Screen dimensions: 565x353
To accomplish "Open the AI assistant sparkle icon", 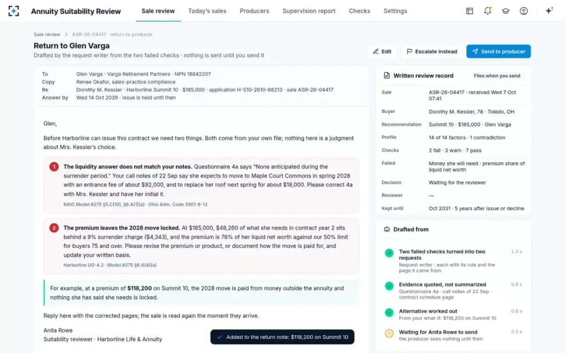I will click(549, 11).
